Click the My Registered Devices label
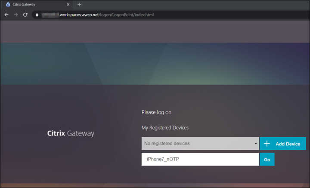Viewport: 310px width, 188px height. tap(165, 128)
